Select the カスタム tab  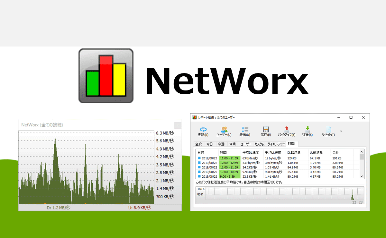(260, 144)
